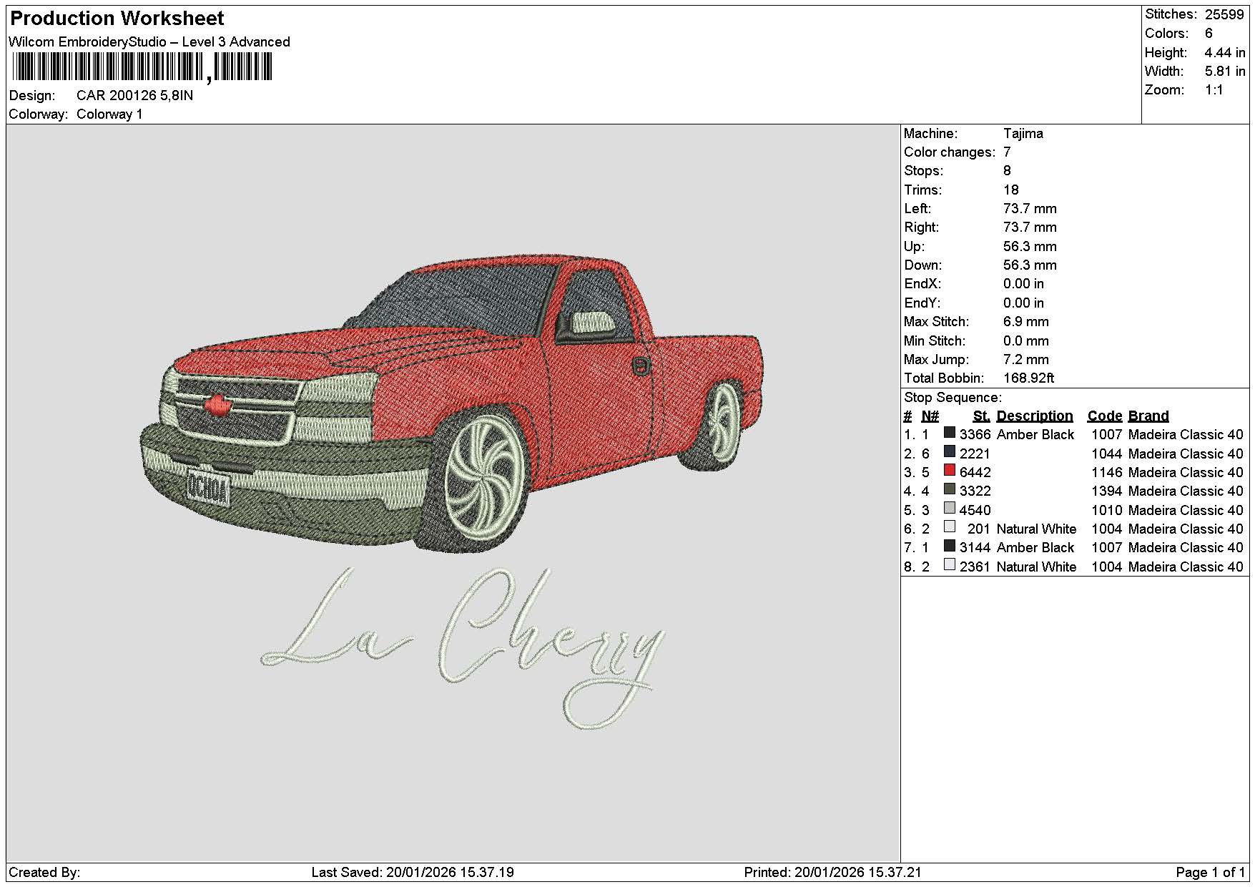Click the Machine value "Tajima"
Image resolution: width=1255 pixels, height=887 pixels.
1023,134
